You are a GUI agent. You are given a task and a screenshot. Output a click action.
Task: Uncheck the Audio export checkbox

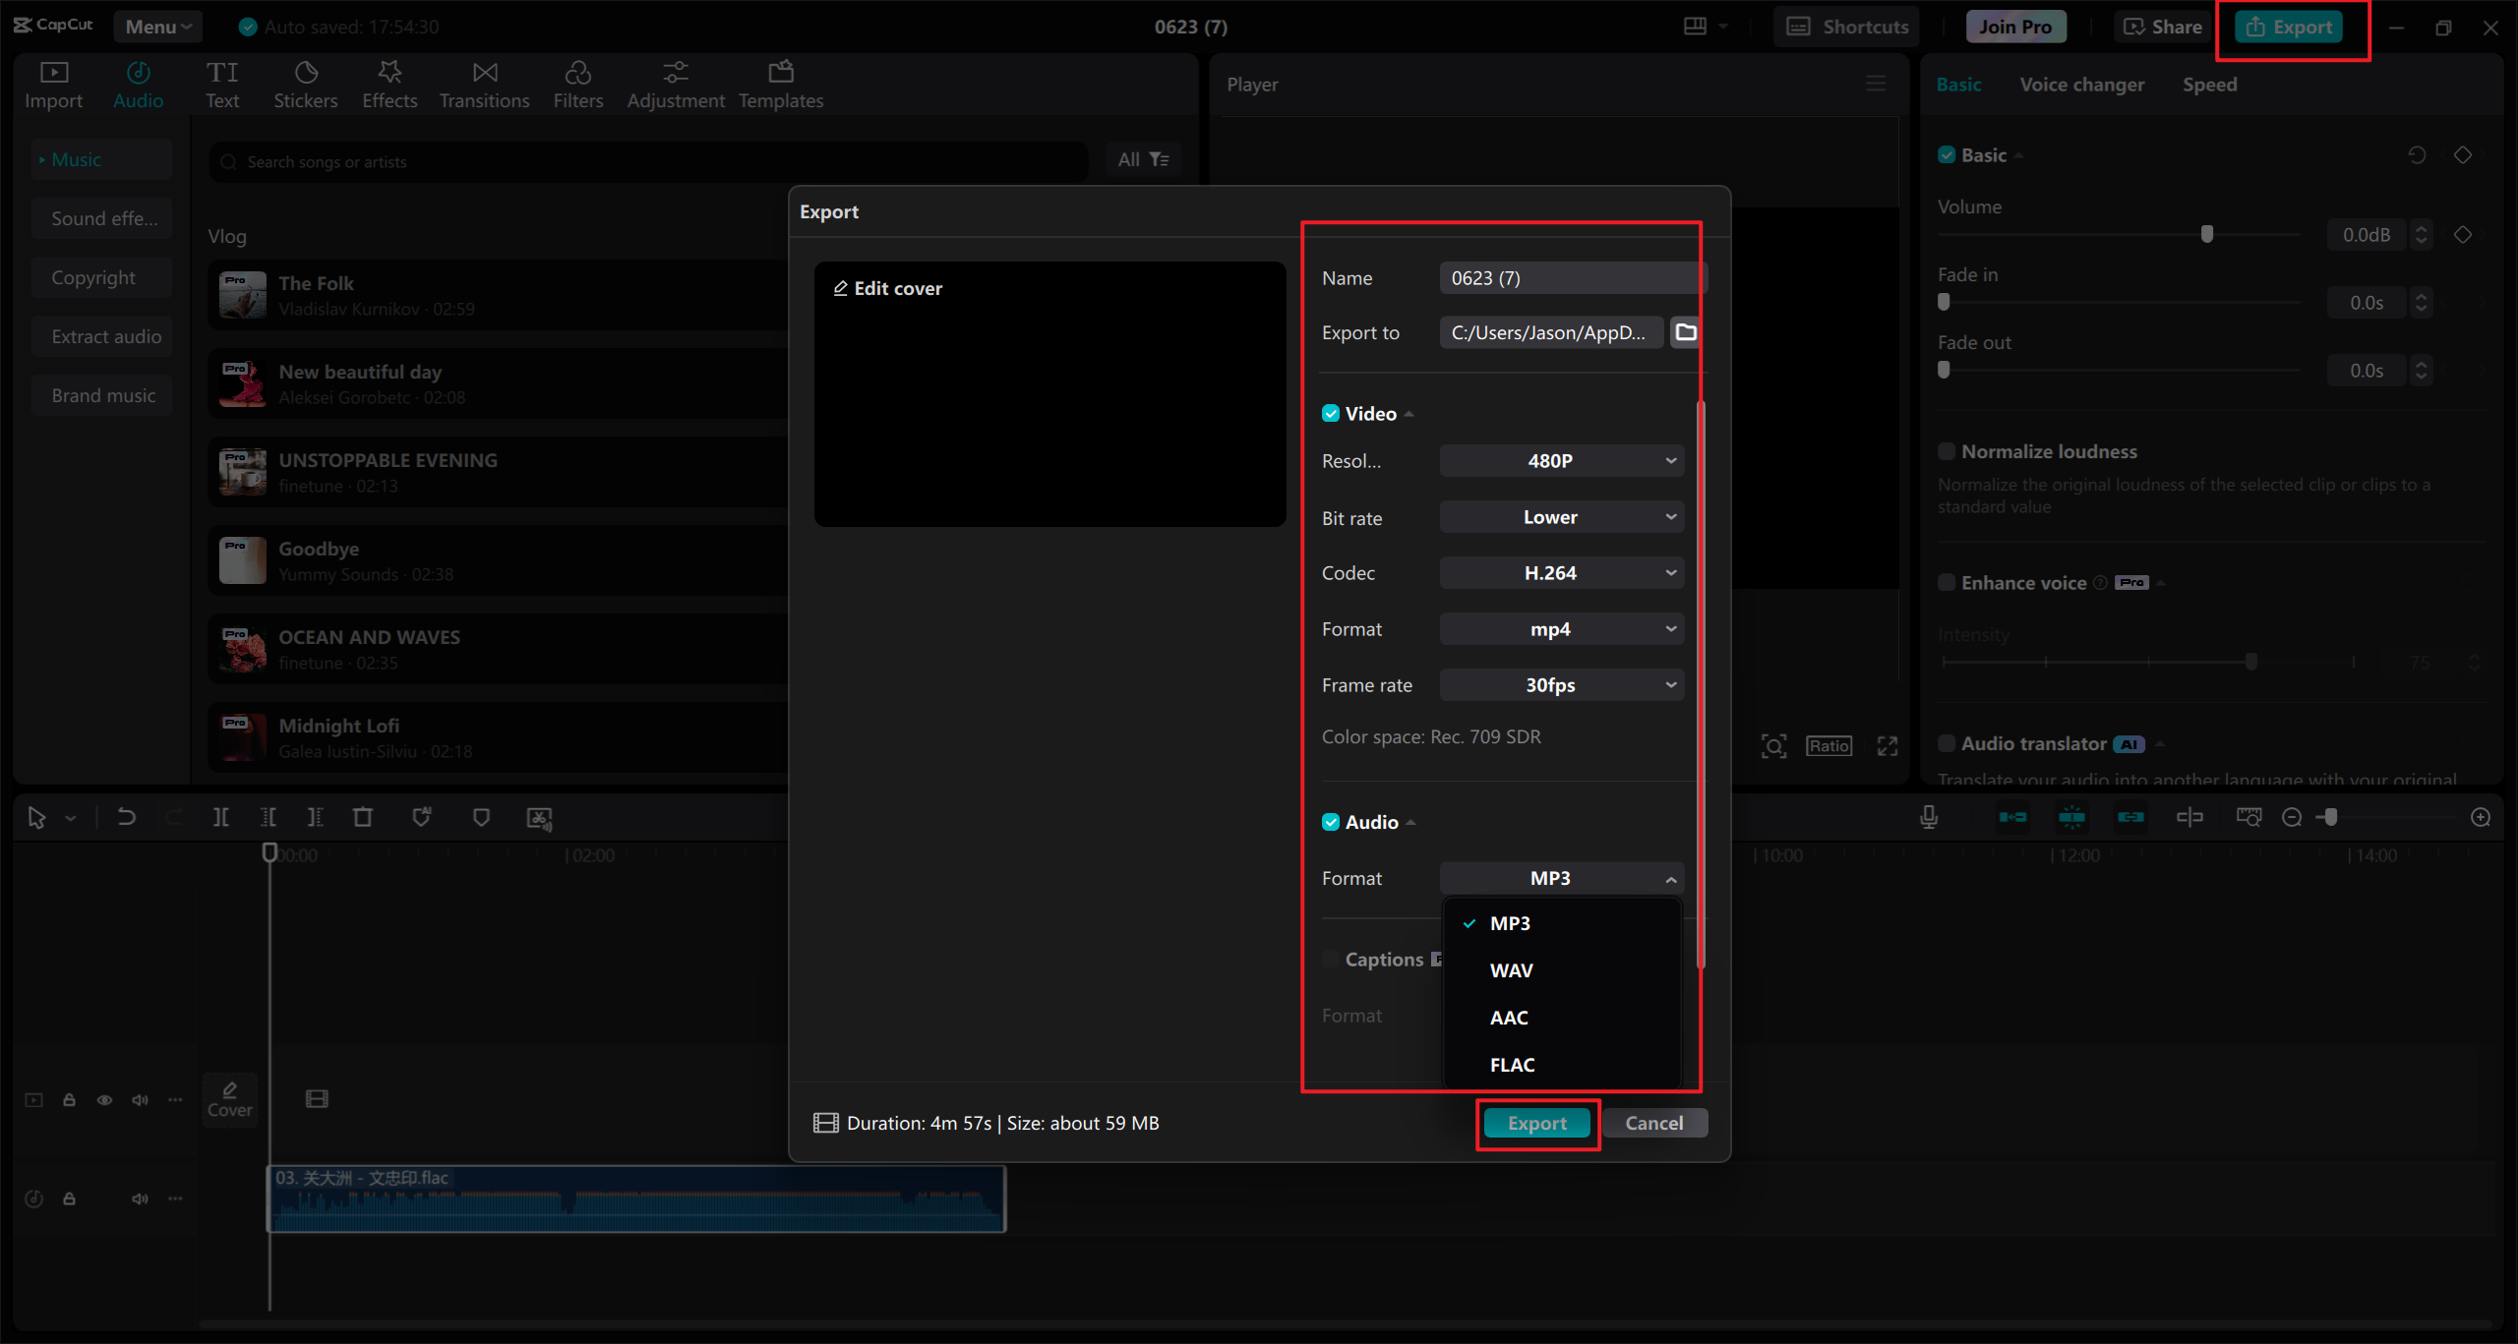click(1331, 822)
